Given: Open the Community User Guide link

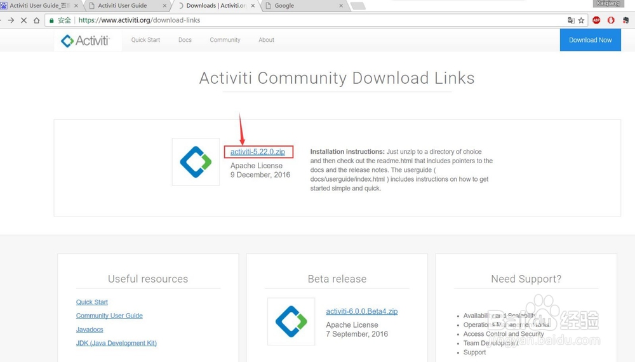Looking at the screenshot, I should (x=109, y=316).
